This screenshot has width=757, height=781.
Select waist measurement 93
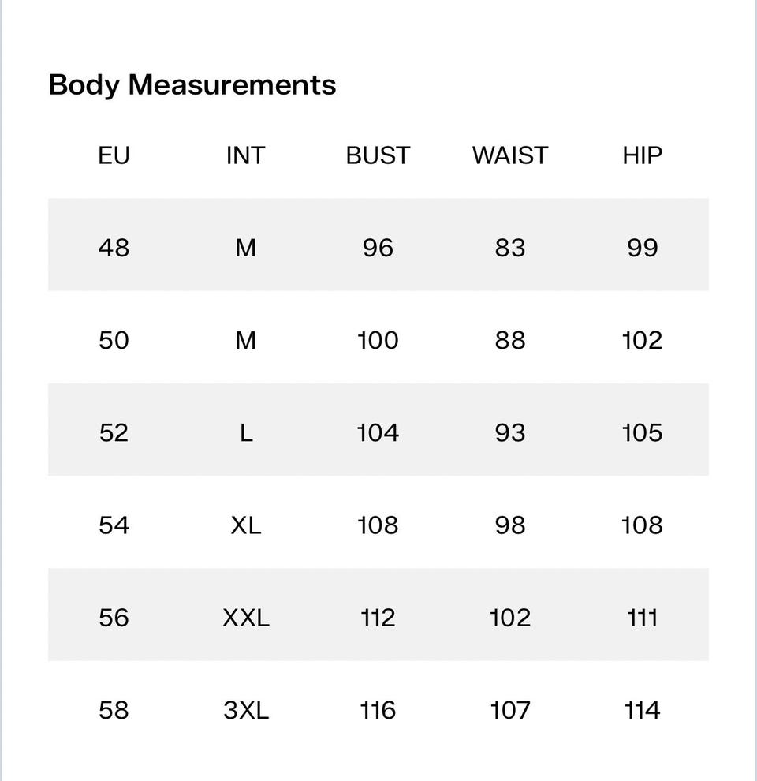509,432
